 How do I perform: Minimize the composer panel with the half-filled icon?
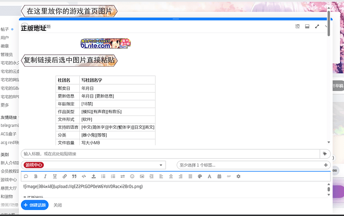pos(307,26)
